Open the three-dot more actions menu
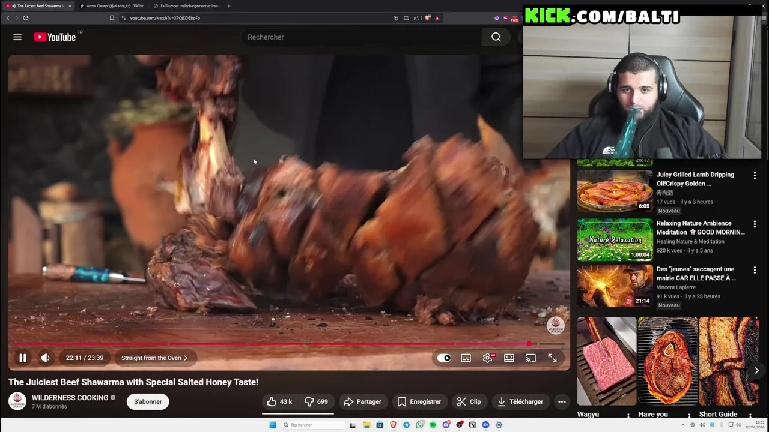 562,401
